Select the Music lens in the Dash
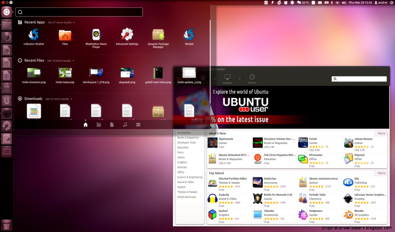This screenshot has width=395, height=232. (x=125, y=125)
